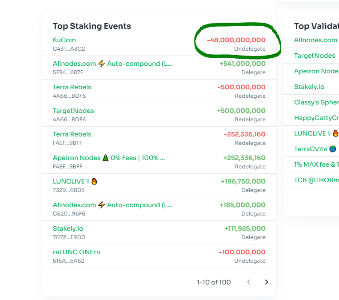Click address F4EF...9BFF under Terra Rebels

[68, 143]
